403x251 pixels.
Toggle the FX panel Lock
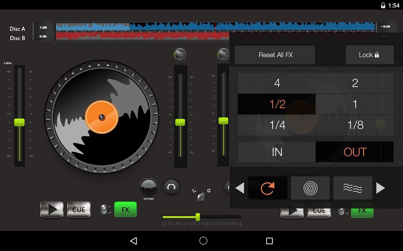point(370,55)
